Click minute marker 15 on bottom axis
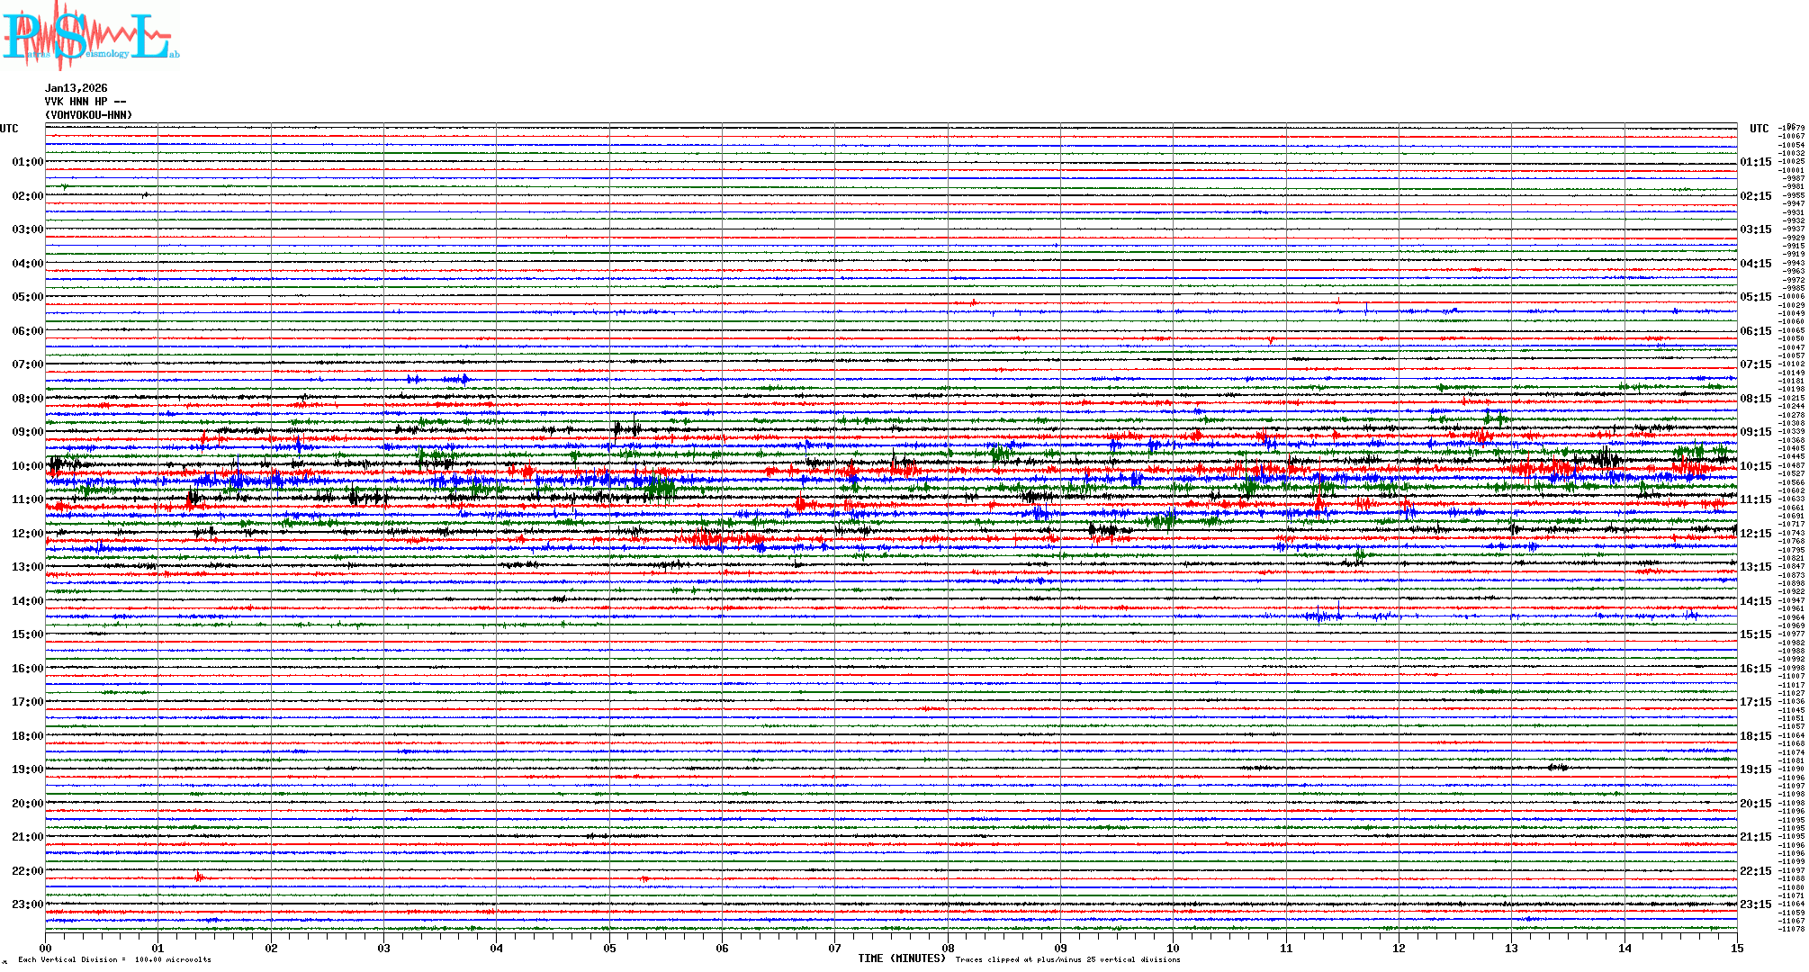Screen dimensions: 1809x972 [1736, 948]
